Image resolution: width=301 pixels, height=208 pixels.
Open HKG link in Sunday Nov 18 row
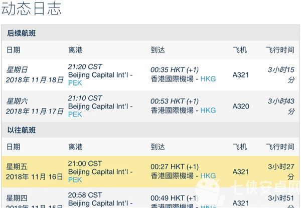click(x=208, y=79)
